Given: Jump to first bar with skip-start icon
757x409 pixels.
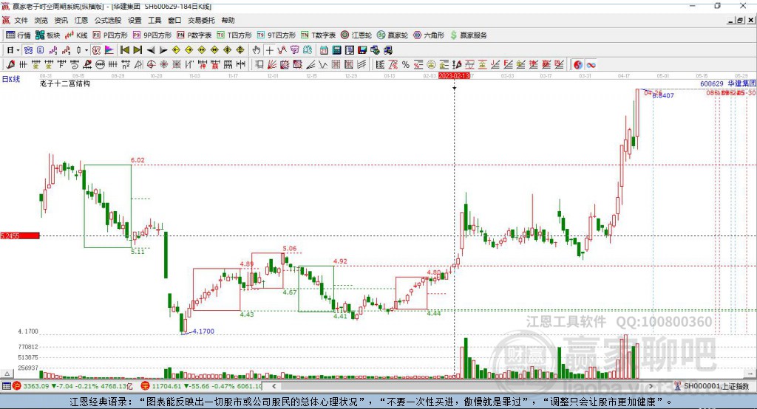Looking at the screenshot, I should pos(124,50).
